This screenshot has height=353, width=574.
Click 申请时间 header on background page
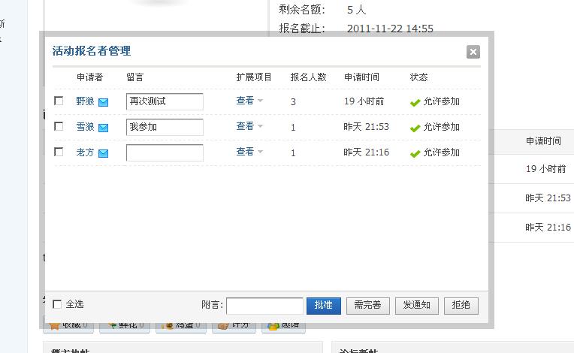pyautogui.click(x=543, y=141)
